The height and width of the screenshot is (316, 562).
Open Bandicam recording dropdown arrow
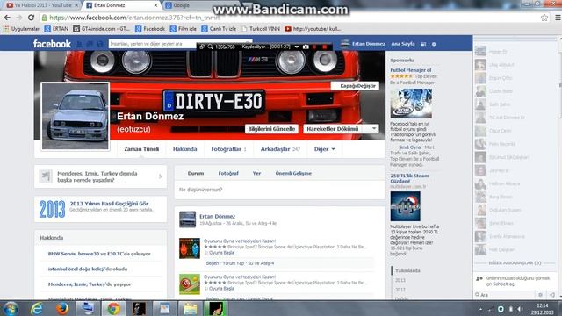(x=297, y=47)
